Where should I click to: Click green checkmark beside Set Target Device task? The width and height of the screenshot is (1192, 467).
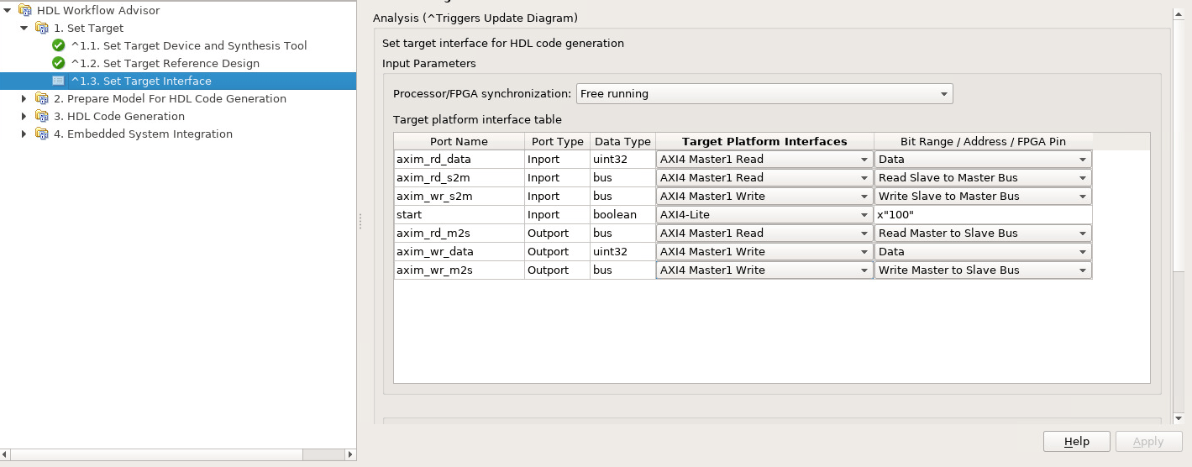pyautogui.click(x=59, y=46)
